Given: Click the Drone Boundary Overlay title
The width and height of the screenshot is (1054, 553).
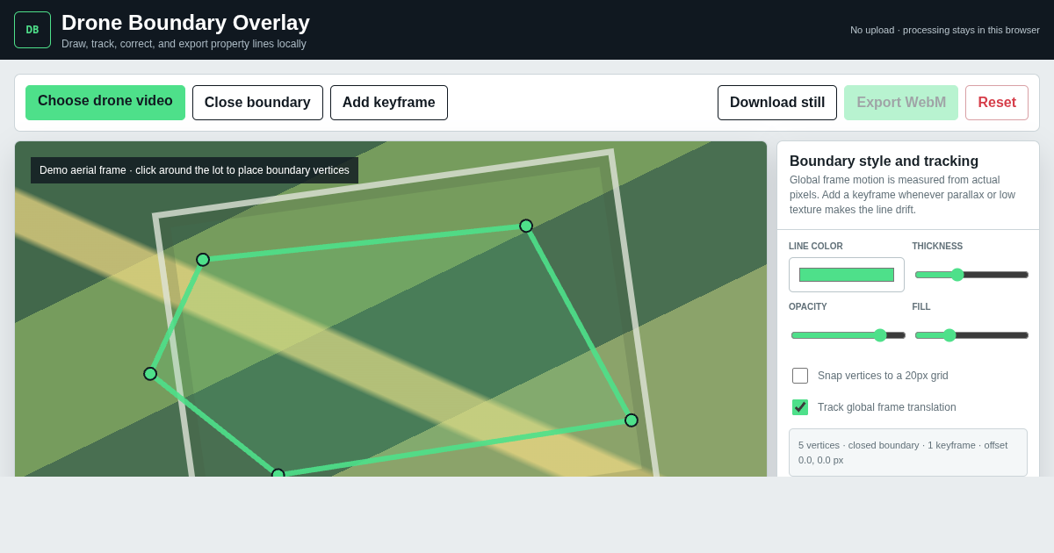Looking at the screenshot, I should click(x=185, y=23).
